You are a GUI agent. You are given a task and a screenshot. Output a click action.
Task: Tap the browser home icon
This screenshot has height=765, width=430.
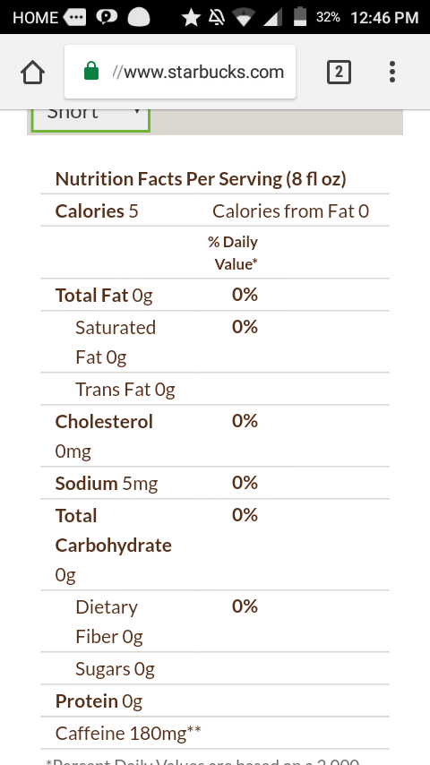point(33,73)
